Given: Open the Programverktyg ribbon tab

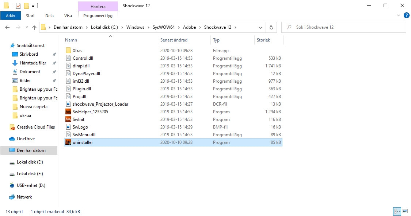Looking at the screenshot, I should (x=98, y=16).
